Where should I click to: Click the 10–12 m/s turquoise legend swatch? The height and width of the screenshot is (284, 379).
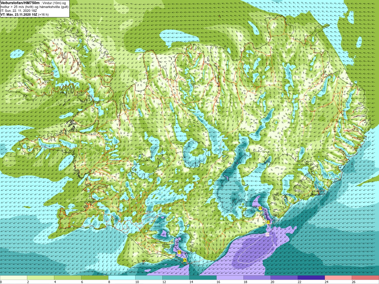tap(149, 278)
